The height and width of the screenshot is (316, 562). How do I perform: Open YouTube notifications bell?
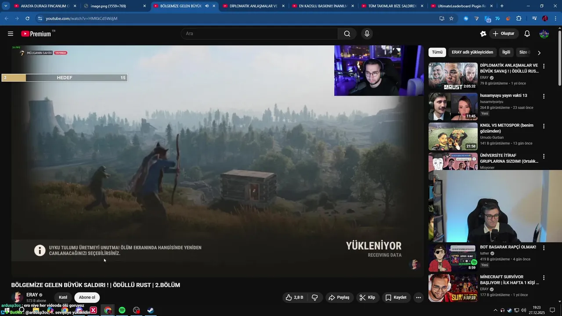tap(527, 34)
